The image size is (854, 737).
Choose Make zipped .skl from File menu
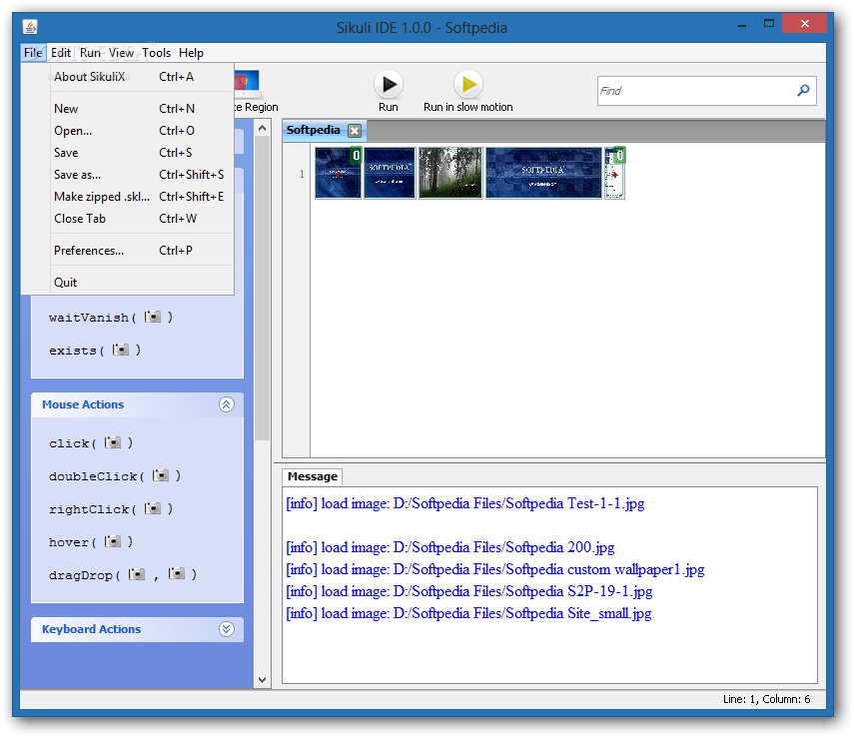(x=103, y=196)
